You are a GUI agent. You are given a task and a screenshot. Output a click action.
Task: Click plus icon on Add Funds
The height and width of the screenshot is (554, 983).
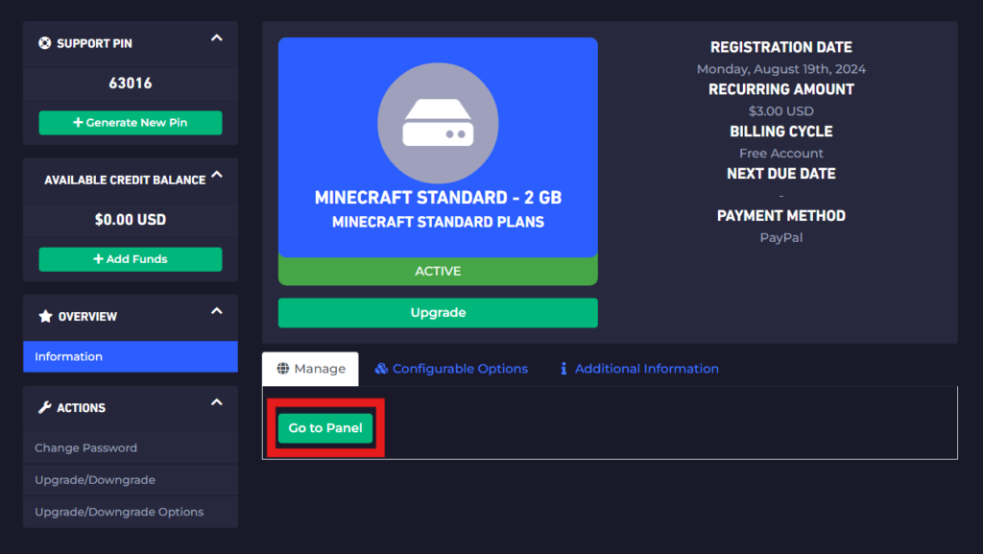[98, 259]
